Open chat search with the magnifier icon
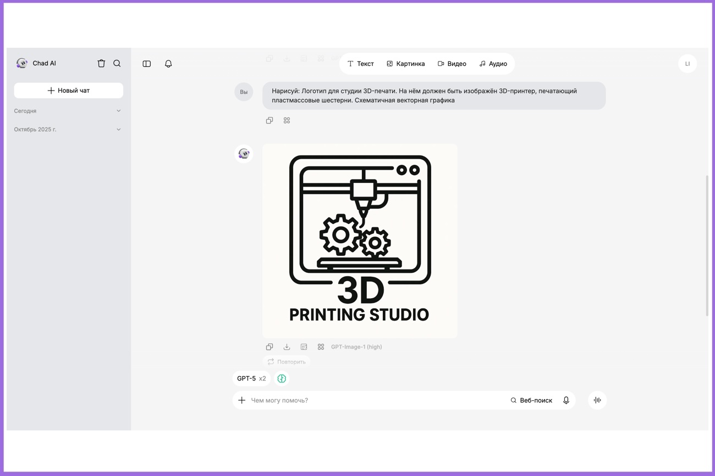Image resolution: width=715 pixels, height=476 pixels. (x=117, y=63)
